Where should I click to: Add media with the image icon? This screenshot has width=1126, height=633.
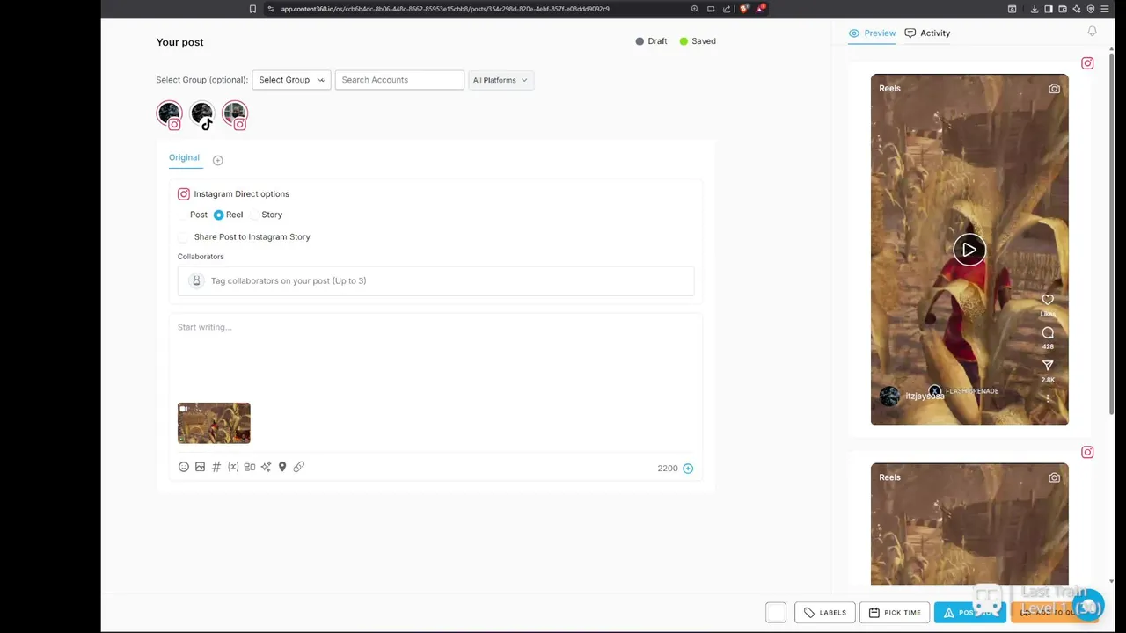[200, 467]
